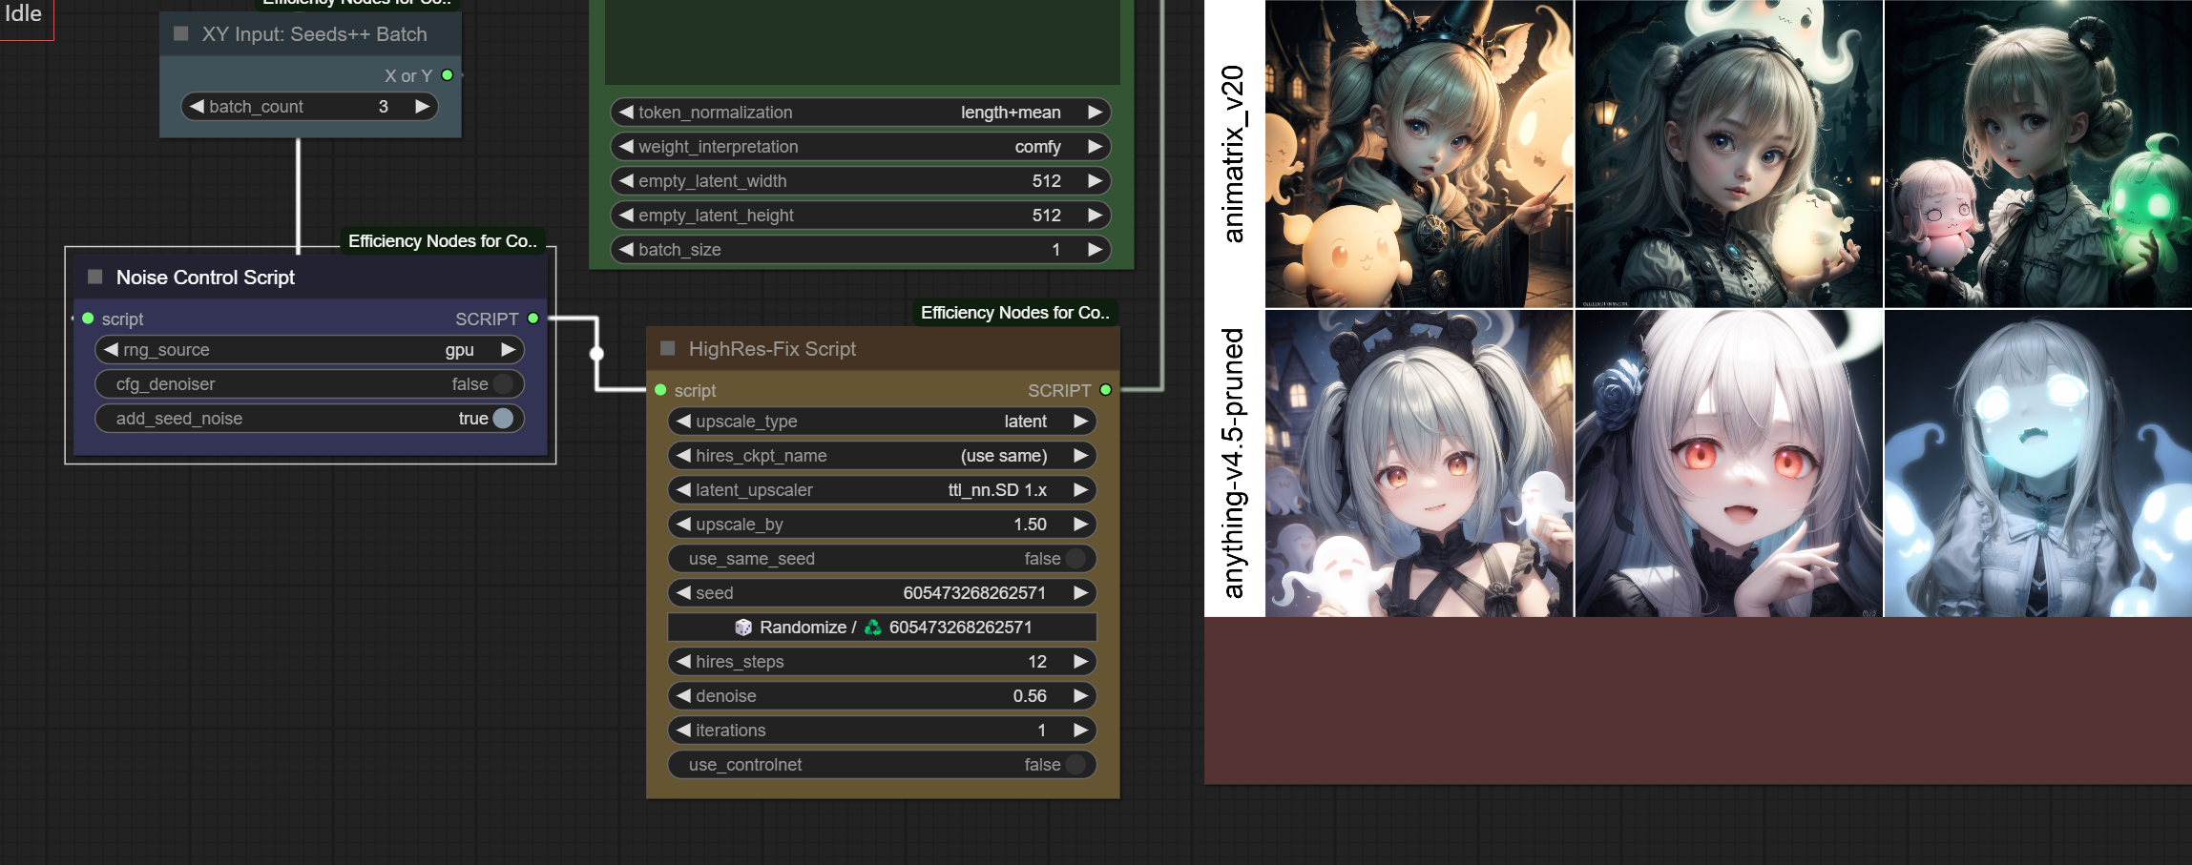The width and height of the screenshot is (2192, 865).
Task: Turn on the use_controlnet toggle
Action: pyautogui.click(x=1075, y=765)
